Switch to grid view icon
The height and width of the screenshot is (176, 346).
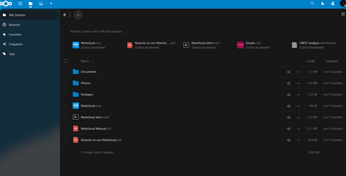343,14
